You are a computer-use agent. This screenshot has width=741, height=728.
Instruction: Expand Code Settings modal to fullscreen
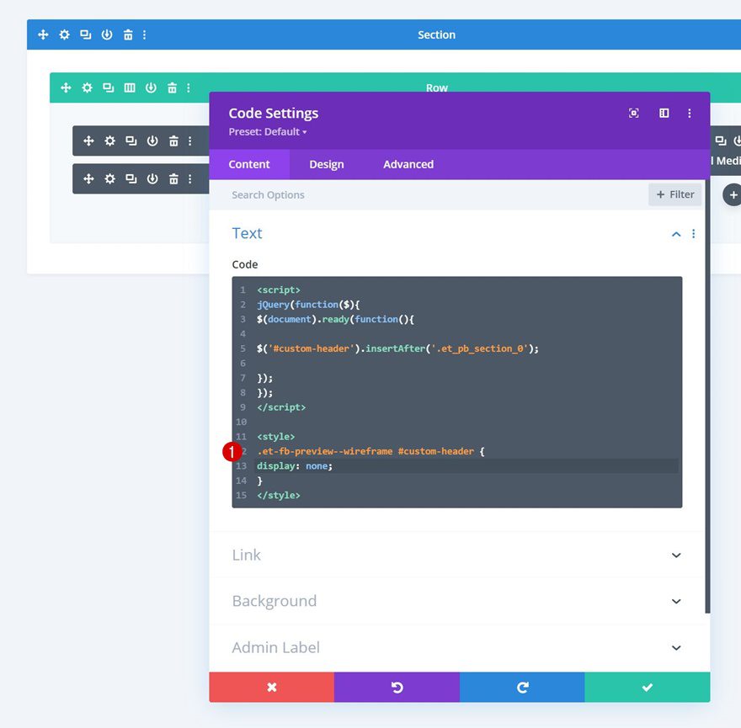click(x=634, y=113)
